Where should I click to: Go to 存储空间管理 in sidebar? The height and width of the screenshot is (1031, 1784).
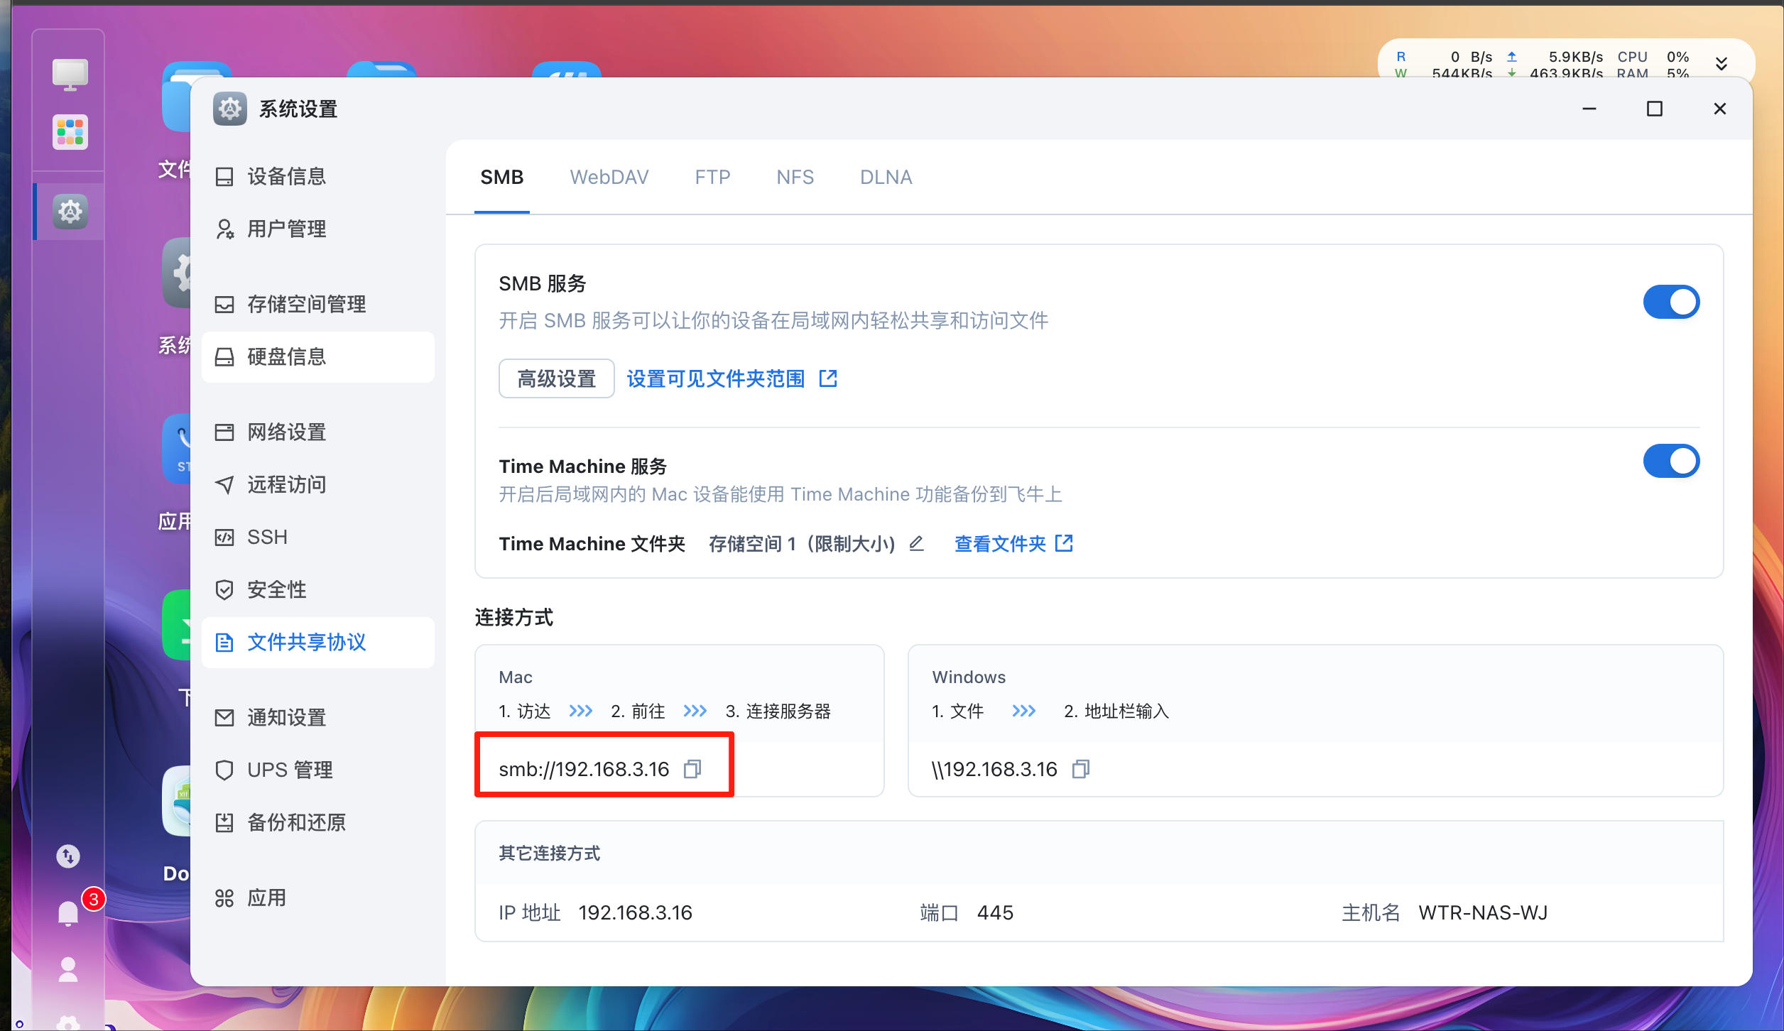[x=306, y=304]
